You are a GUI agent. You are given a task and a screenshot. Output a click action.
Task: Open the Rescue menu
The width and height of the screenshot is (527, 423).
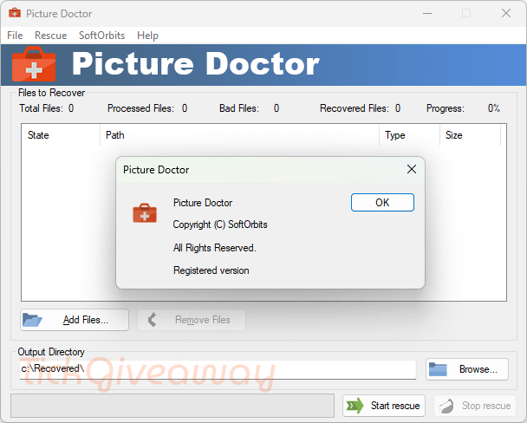click(51, 36)
